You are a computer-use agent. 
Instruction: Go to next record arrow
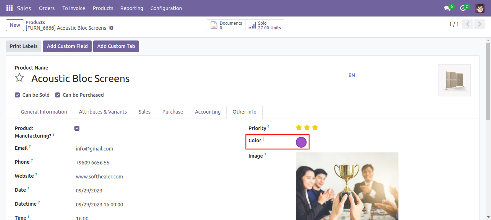click(479, 24)
